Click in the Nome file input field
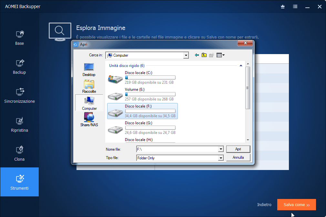The image size is (326, 217). [x=177, y=149]
